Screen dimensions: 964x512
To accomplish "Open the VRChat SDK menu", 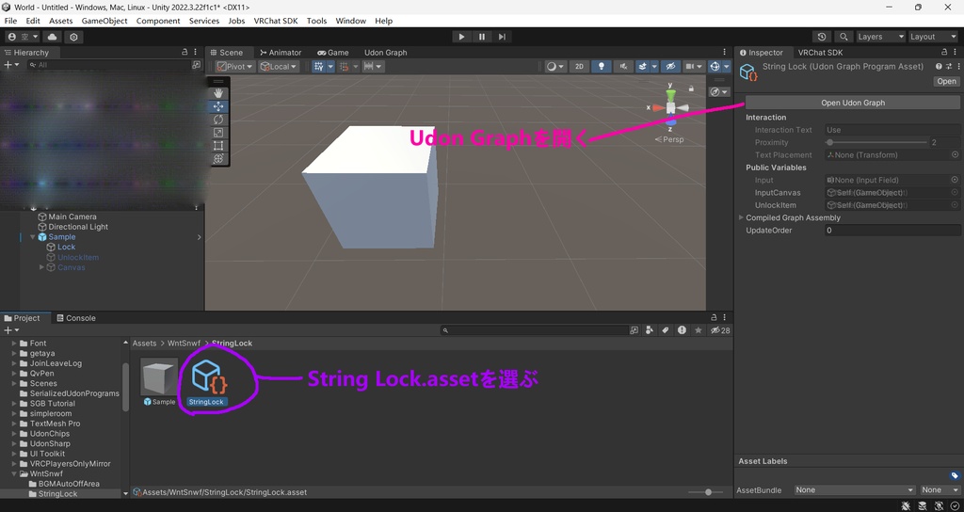I will pos(276,21).
